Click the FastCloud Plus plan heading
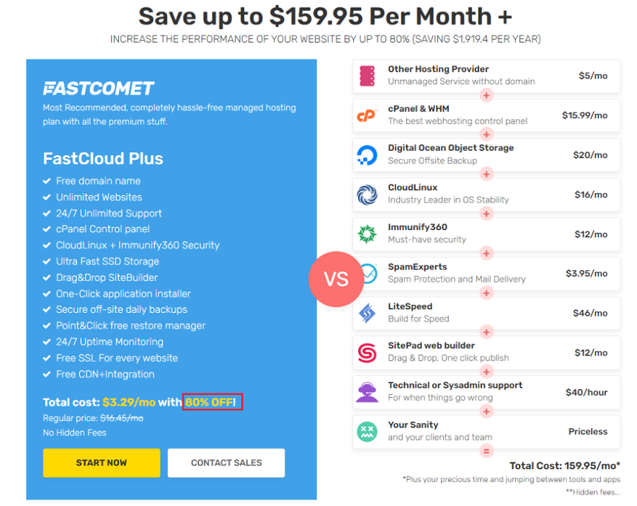The image size is (637, 506). [x=103, y=159]
